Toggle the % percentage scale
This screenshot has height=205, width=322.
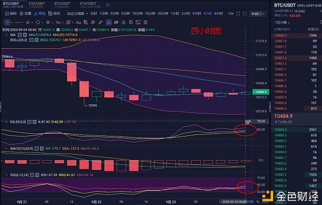pyautogui.click(x=258, y=202)
